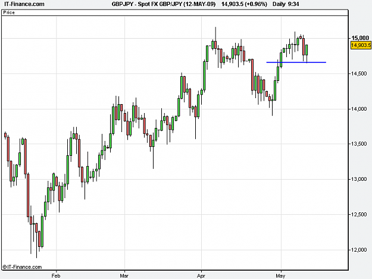Viewport: 372px width, 279px height.
Task: Click the 12,000 price axis label
Action: point(359,250)
